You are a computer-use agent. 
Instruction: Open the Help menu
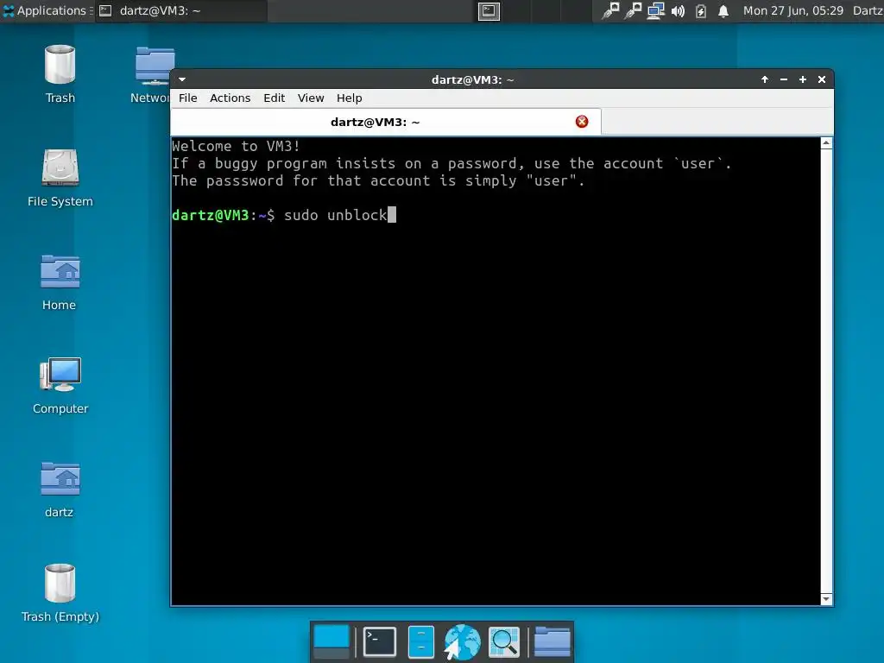349,98
